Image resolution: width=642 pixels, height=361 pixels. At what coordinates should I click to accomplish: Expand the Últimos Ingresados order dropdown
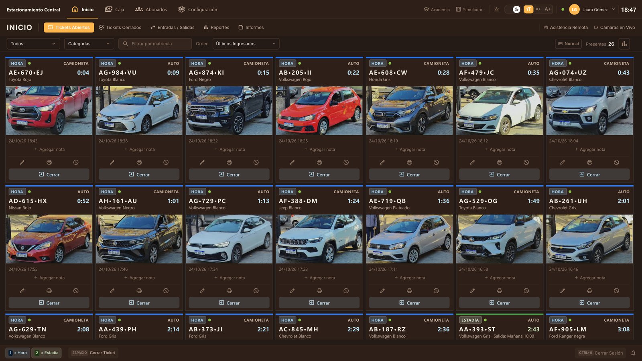[x=246, y=44]
